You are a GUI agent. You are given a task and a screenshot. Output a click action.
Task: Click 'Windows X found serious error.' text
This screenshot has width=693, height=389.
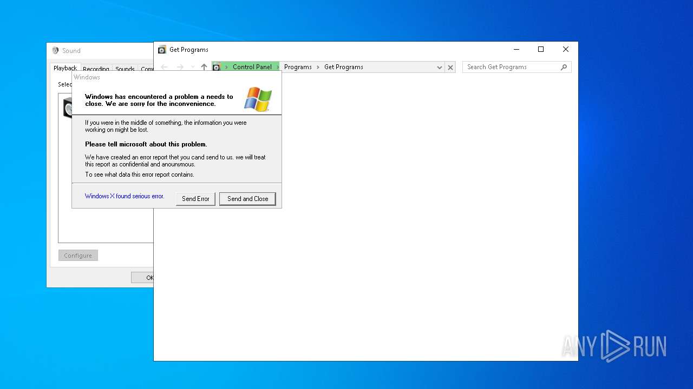pyautogui.click(x=125, y=196)
